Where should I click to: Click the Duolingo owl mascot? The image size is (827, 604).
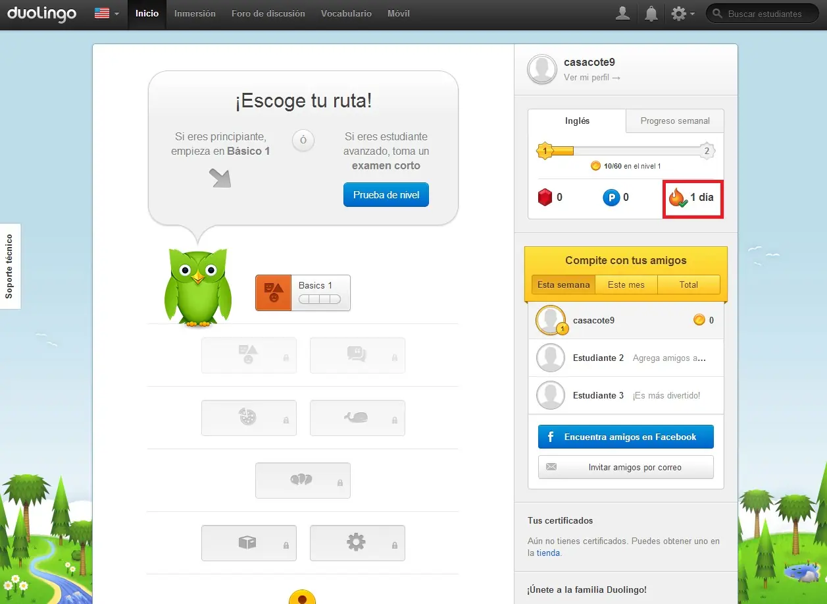tap(197, 287)
